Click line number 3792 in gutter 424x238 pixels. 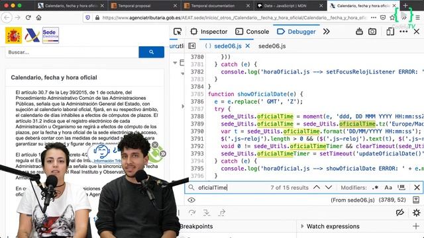tap(197, 146)
